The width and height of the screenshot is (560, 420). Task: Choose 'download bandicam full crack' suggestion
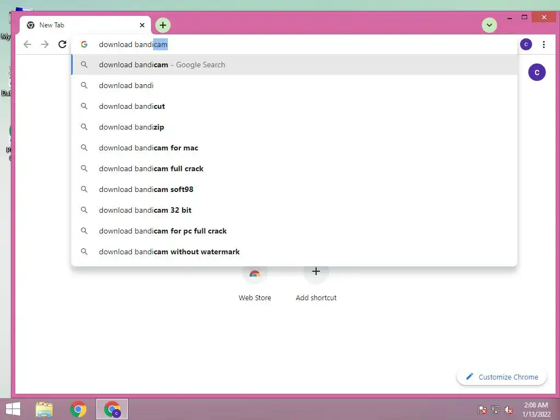(x=294, y=168)
